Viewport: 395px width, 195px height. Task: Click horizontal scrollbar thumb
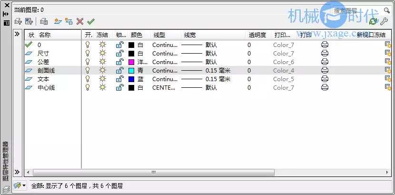153,172
